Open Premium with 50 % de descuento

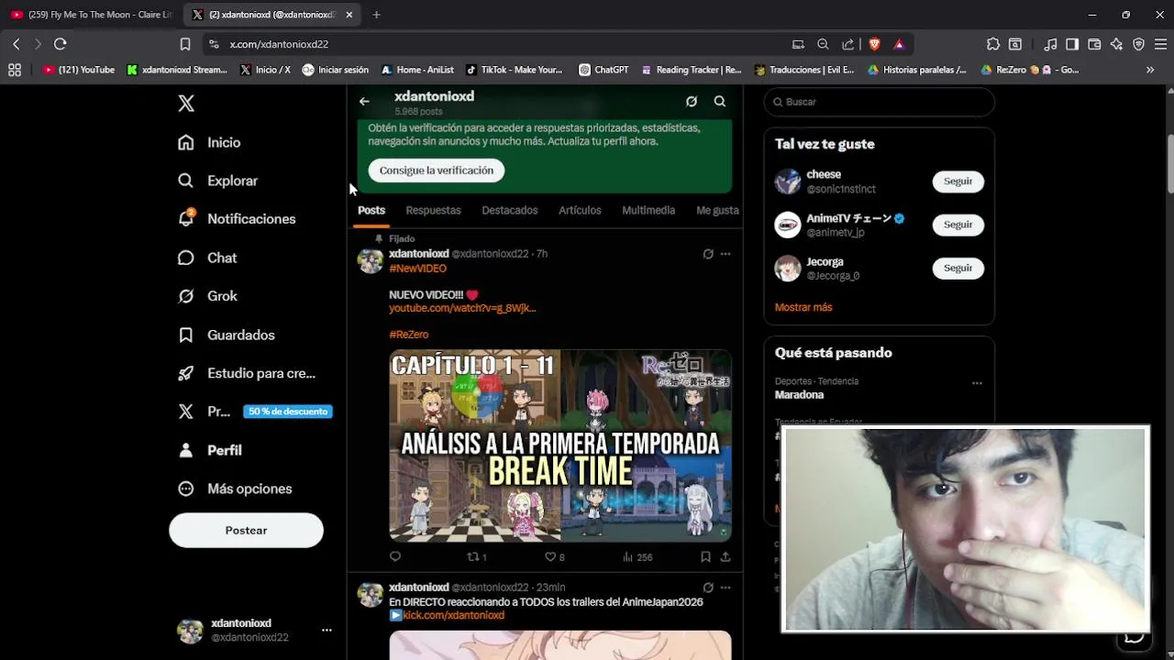[254, 412]
